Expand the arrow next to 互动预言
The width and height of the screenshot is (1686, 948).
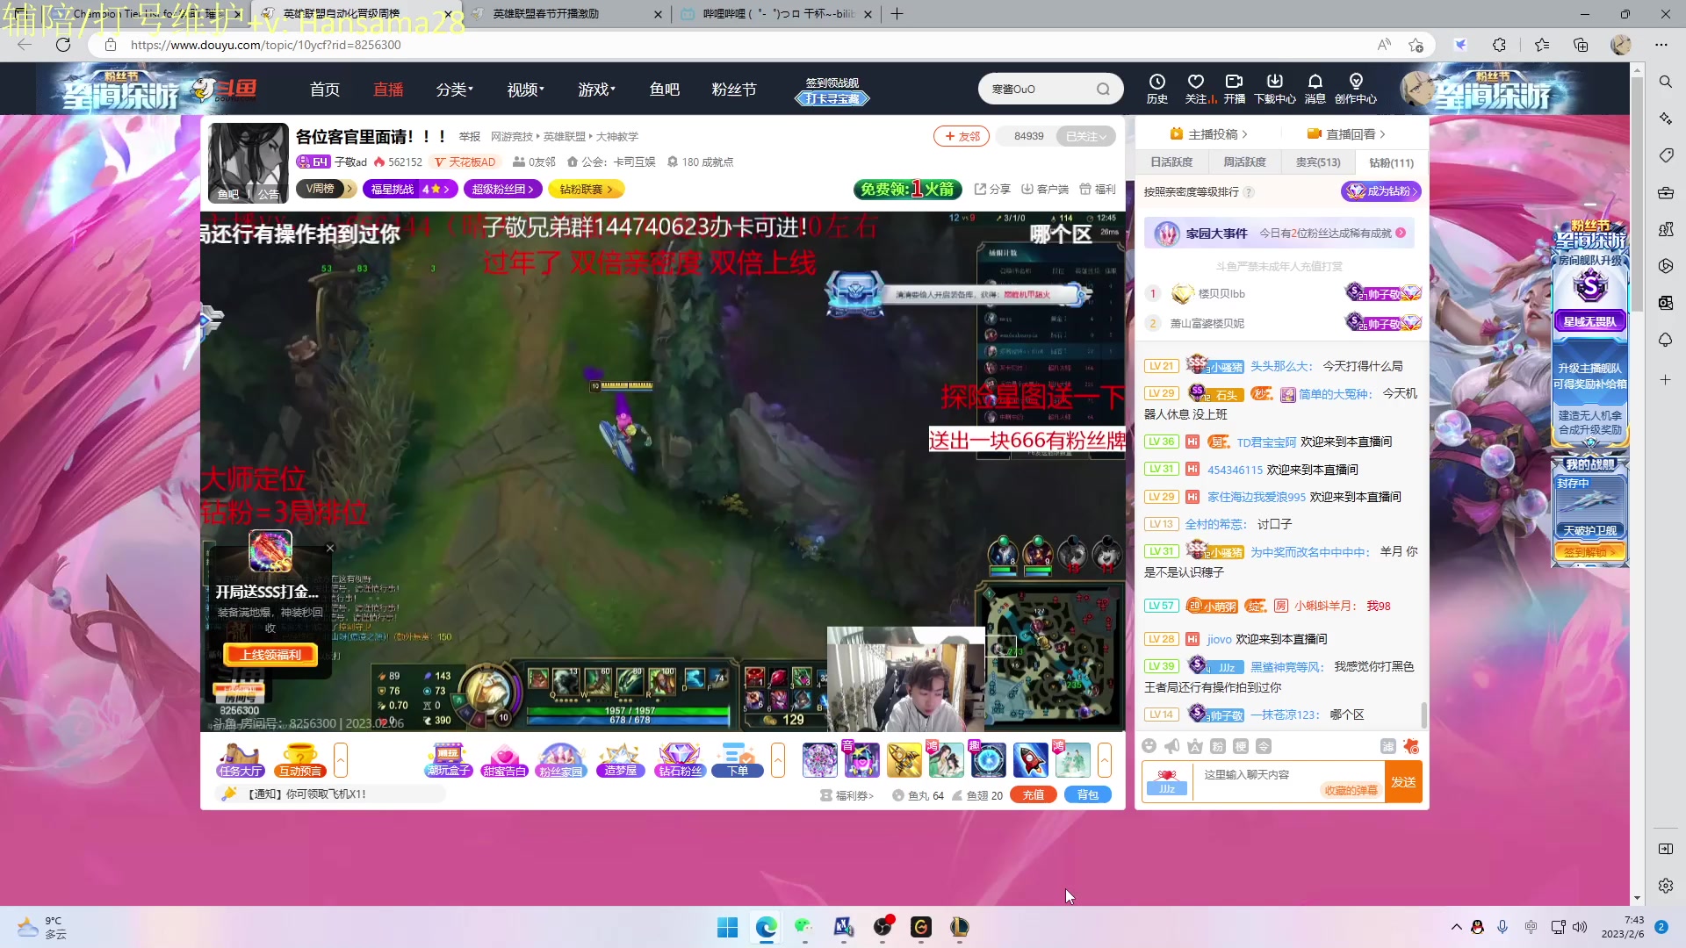coord(341,760)
